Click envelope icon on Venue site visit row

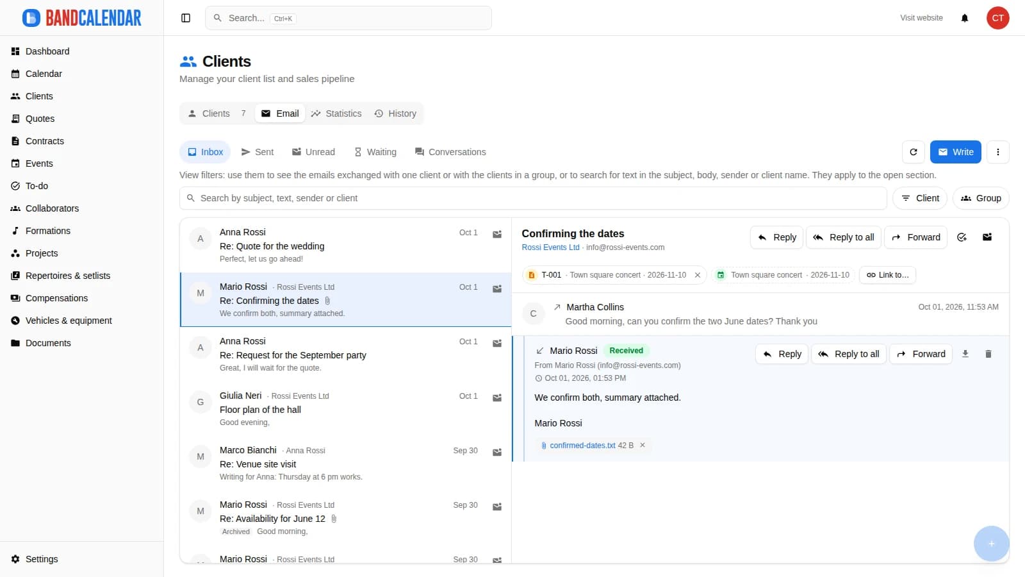click(496, 452)
